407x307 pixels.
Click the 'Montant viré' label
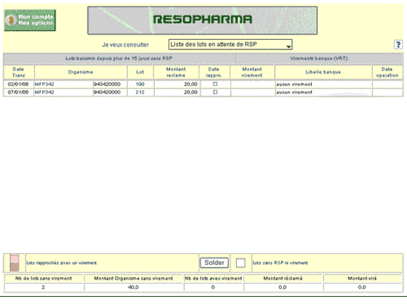(x=363, y=279)
